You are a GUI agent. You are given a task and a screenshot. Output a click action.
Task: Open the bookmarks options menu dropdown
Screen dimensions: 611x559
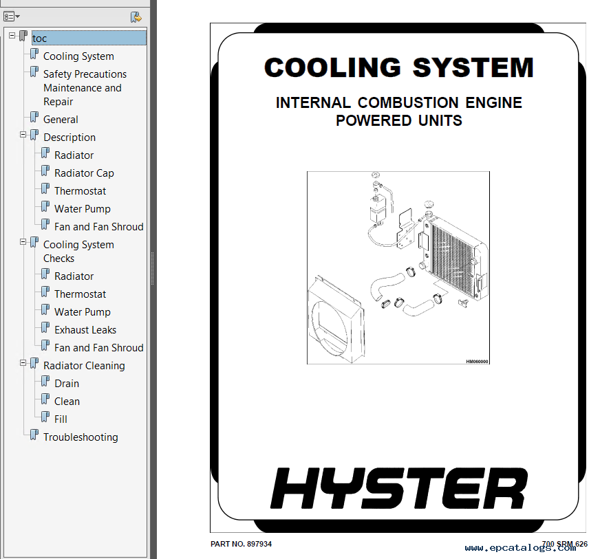[11, 17]
